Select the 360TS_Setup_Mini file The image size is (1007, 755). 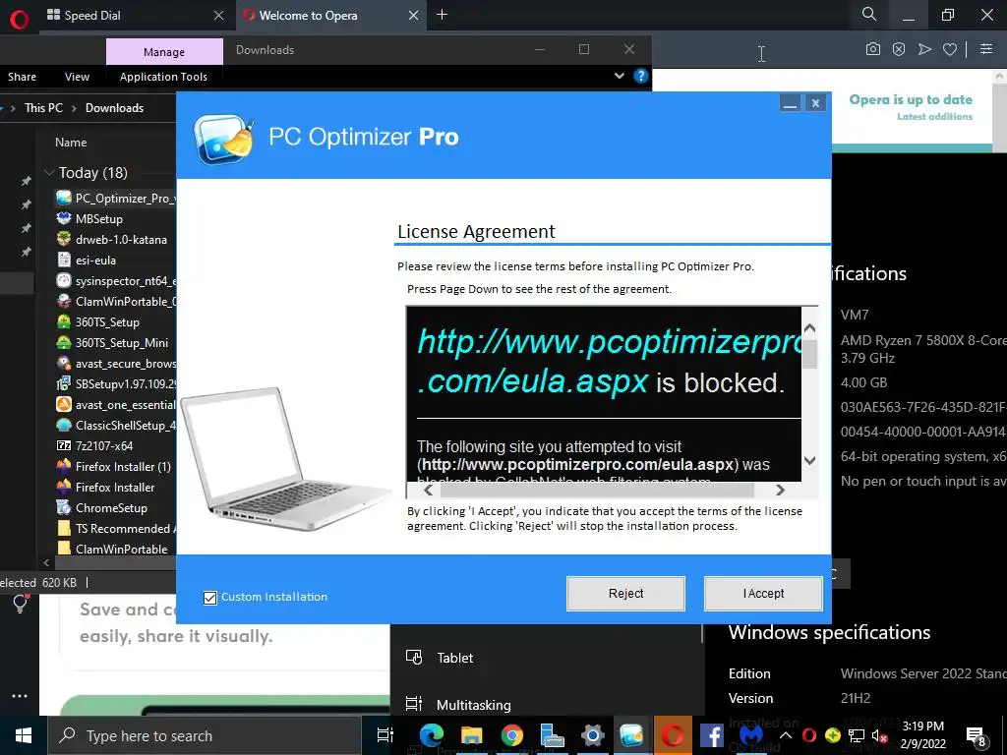tap(121, 343)
